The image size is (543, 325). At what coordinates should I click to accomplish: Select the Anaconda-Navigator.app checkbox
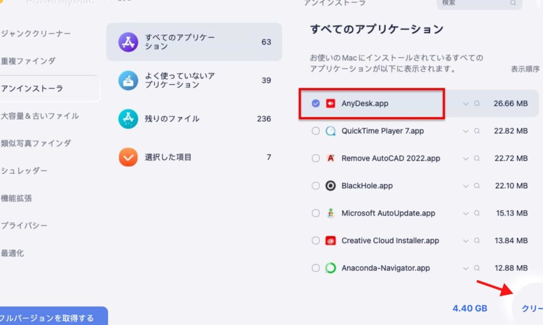[x=316, y=268]
